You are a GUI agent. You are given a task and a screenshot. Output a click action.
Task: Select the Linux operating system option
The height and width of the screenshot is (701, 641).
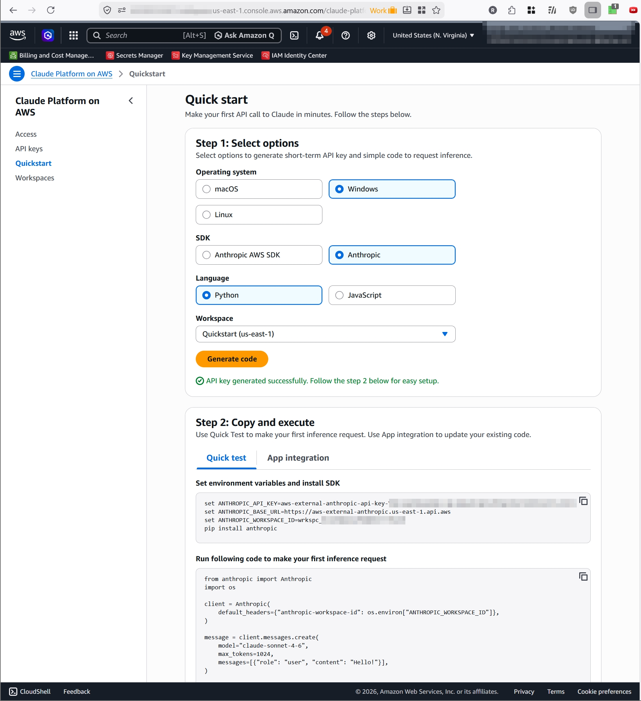click(259, 215)
